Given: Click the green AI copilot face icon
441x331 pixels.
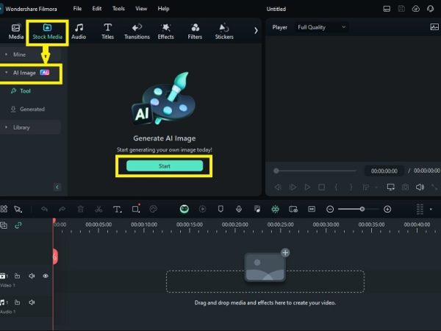Looking at the screenshot, I should (x=184, y=209).
